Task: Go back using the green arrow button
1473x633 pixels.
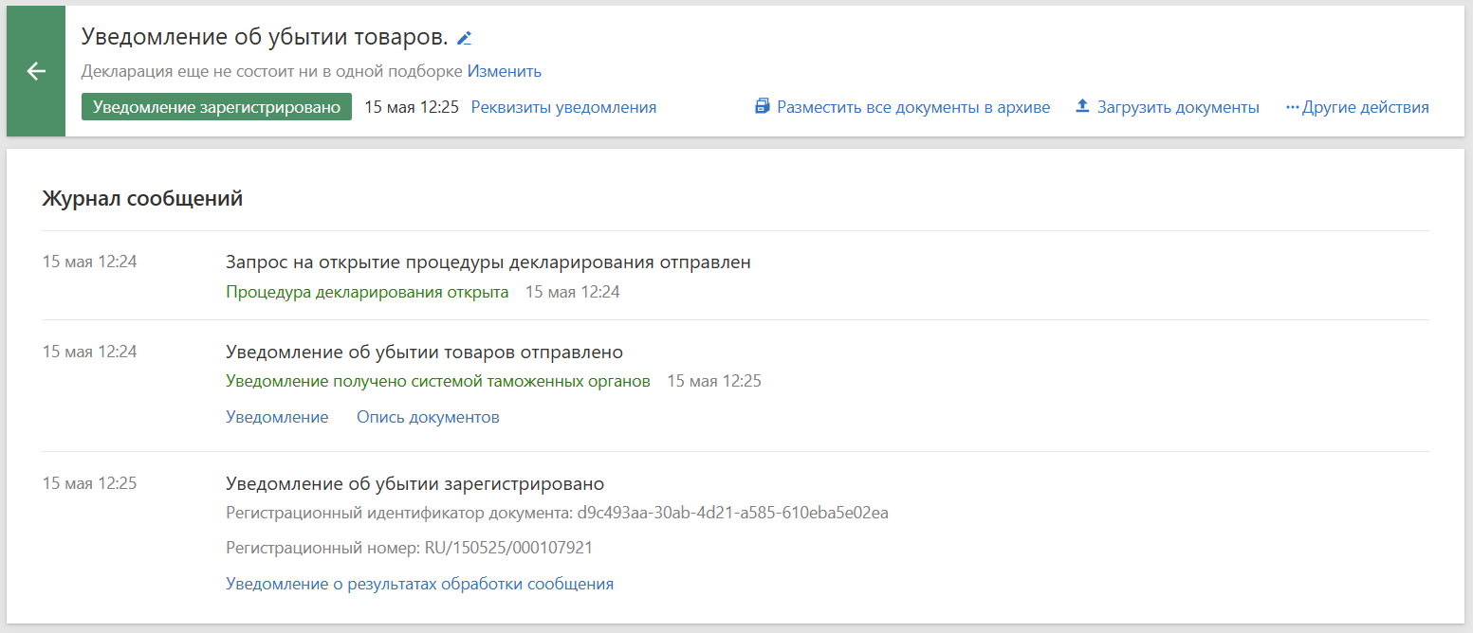Action: click(36, 71)
